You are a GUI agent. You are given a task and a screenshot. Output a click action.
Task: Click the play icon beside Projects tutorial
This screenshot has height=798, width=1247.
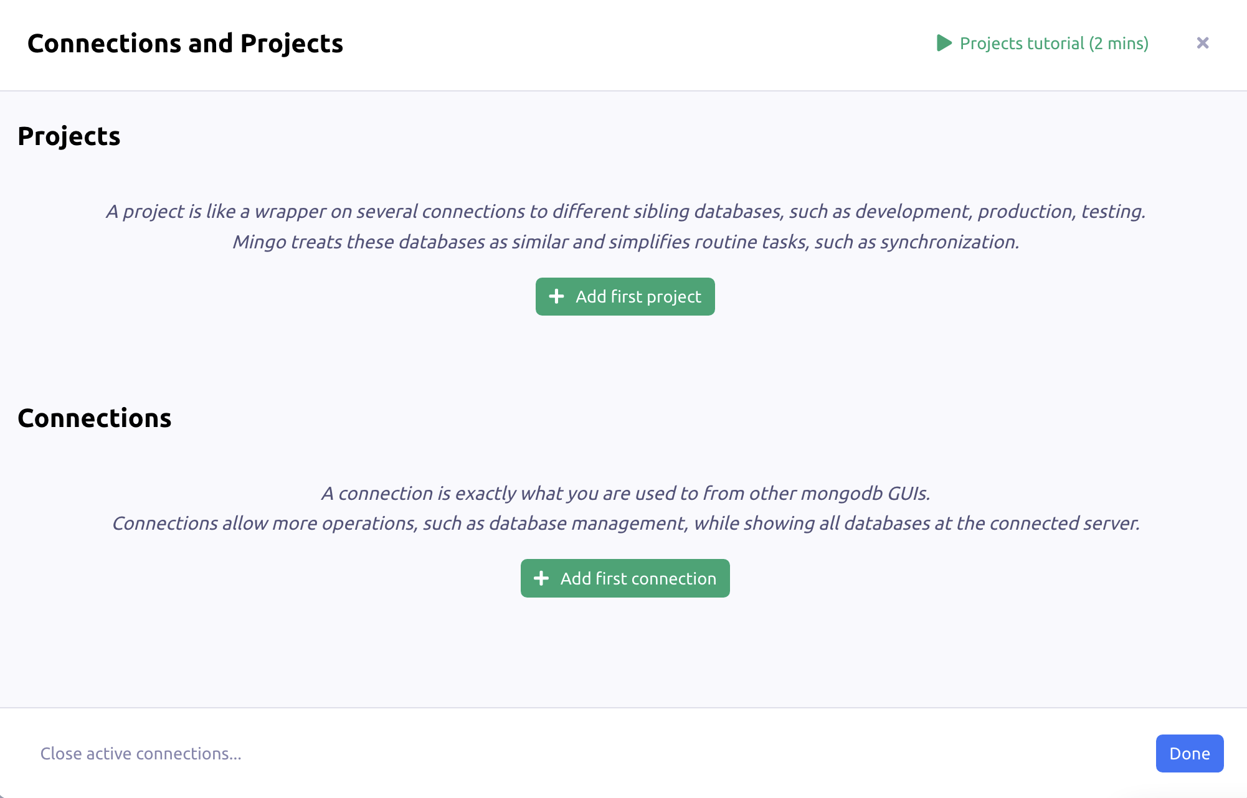(944, 44)
